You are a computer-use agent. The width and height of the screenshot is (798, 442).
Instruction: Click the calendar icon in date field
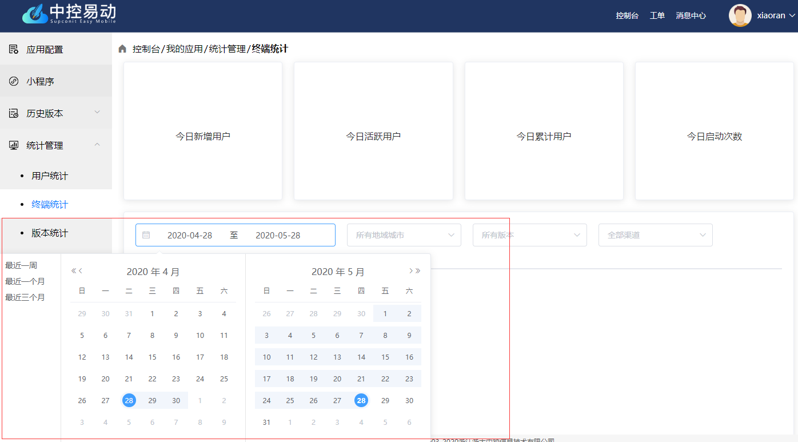146,235
